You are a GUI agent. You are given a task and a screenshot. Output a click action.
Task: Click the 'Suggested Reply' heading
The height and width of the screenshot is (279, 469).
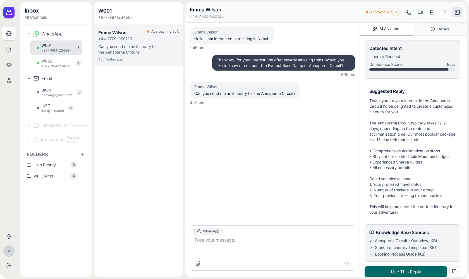pos(387,91)
